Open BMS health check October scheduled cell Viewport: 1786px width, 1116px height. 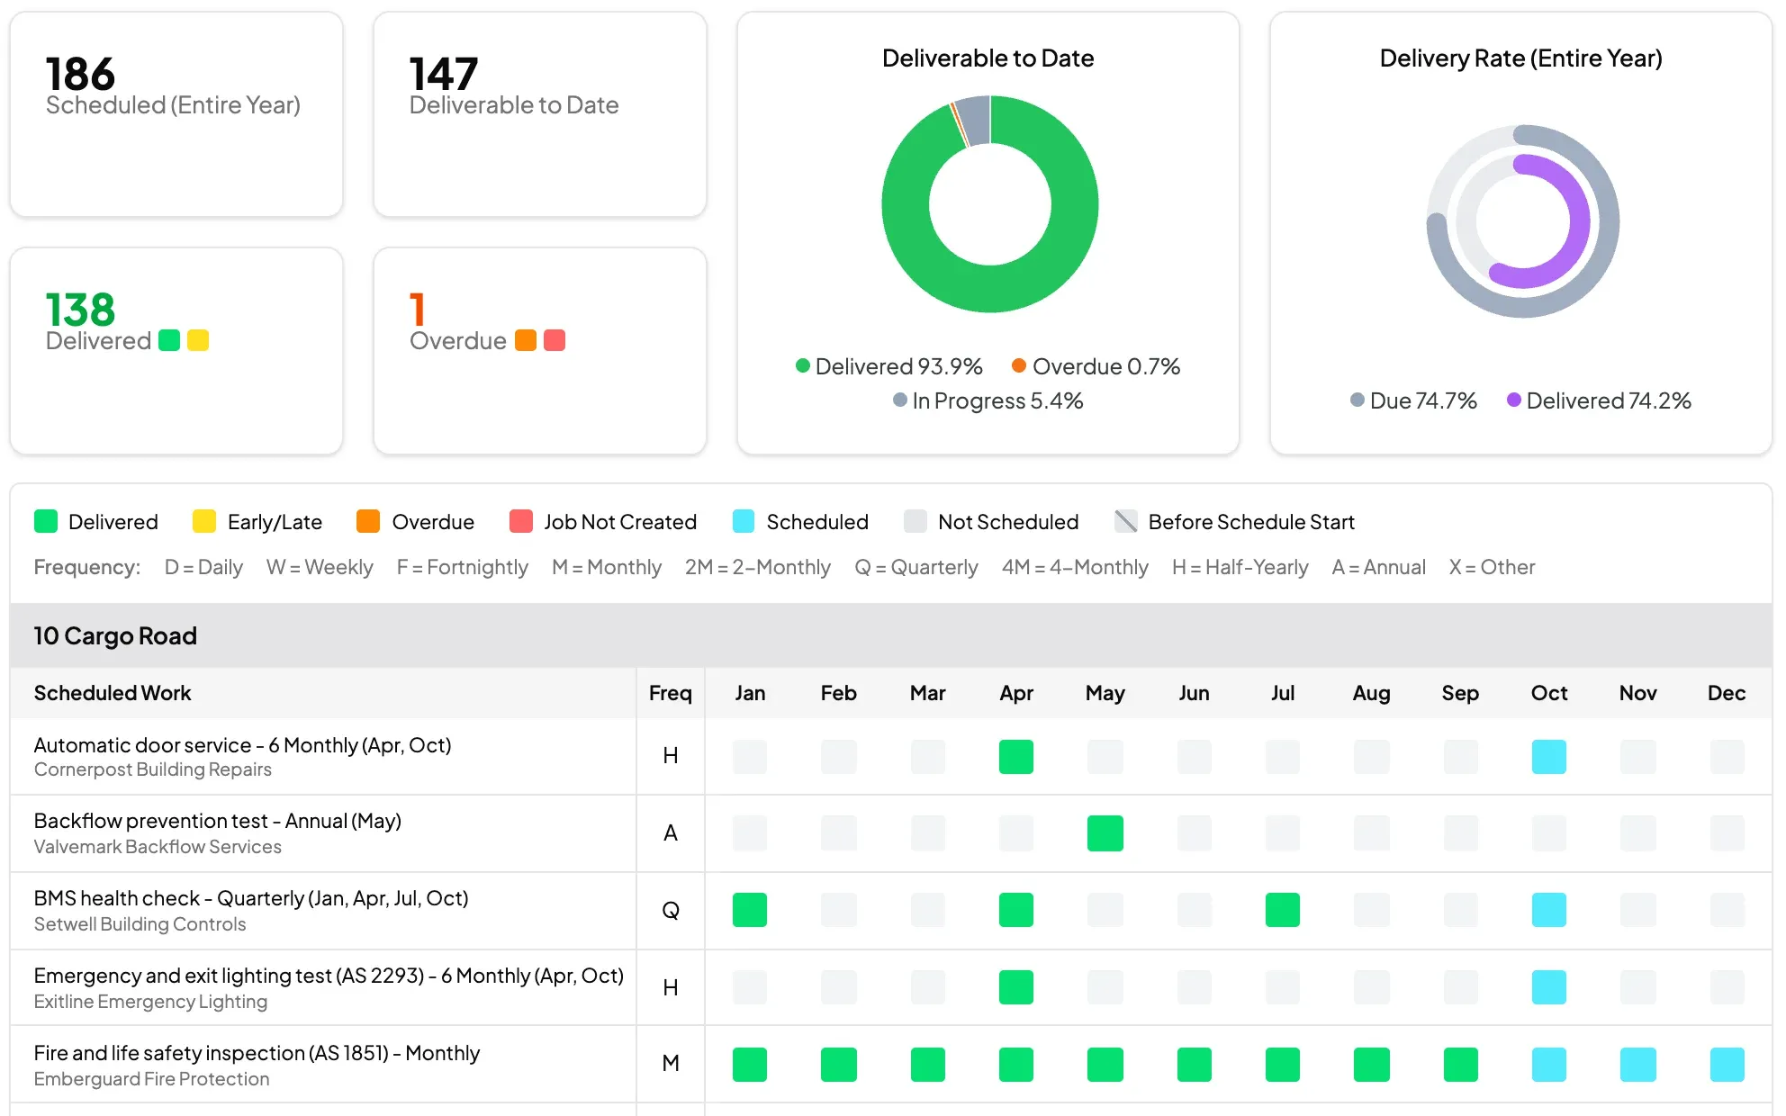pos(1549,910)
